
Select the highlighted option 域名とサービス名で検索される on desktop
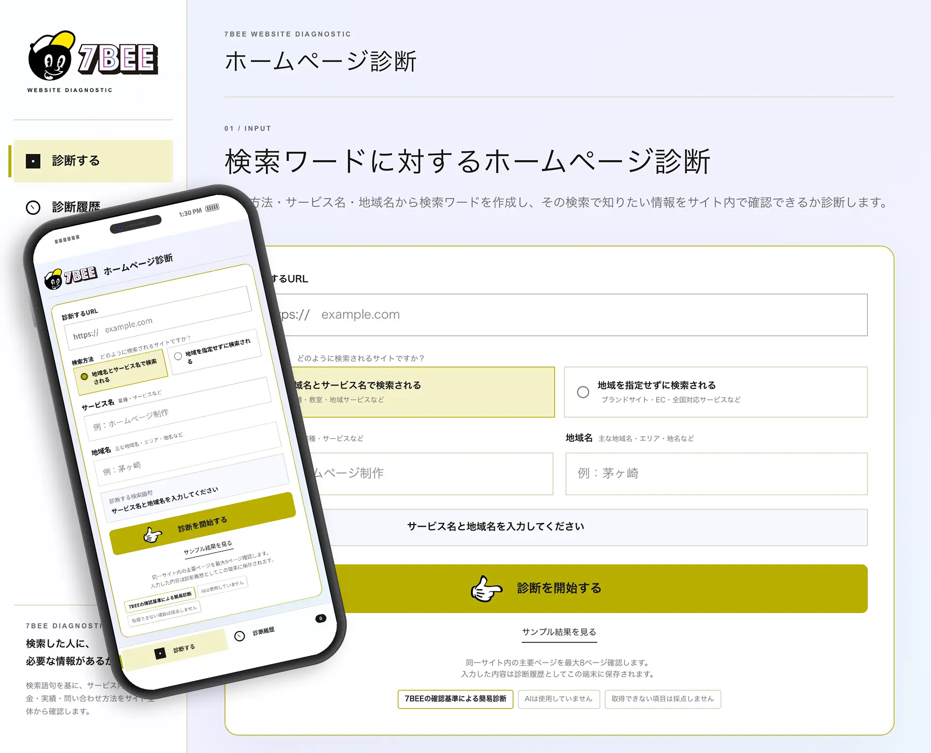pos(423,392)
